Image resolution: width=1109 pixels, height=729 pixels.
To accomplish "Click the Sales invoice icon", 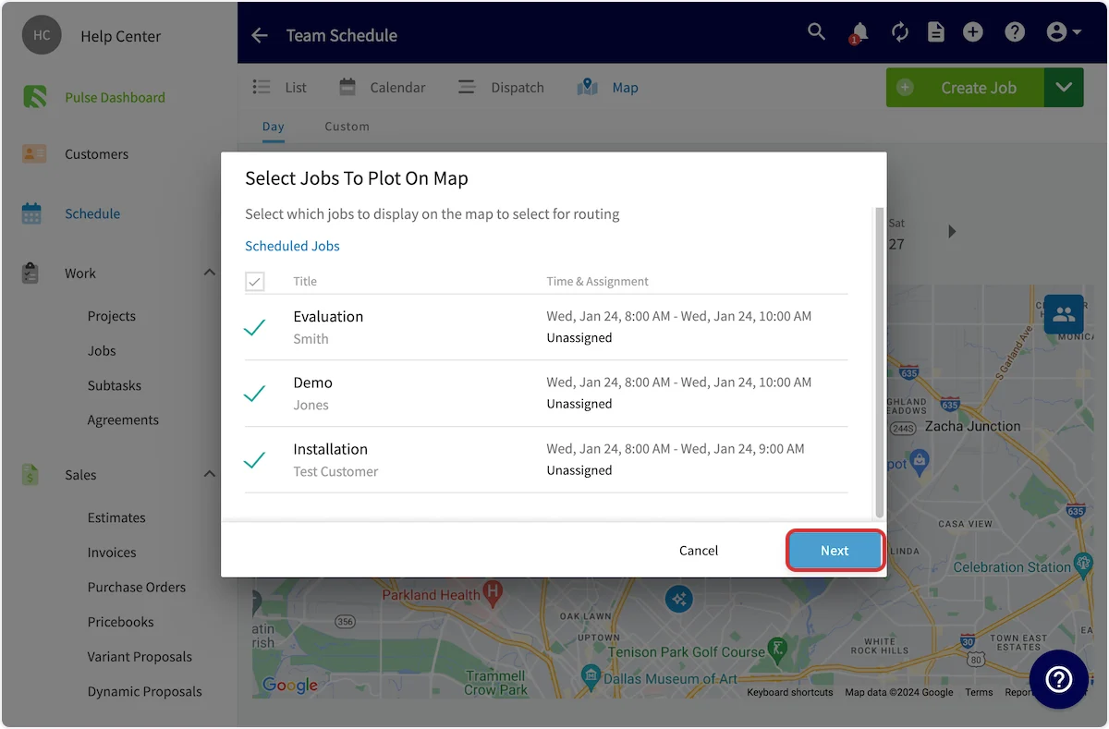I will click(x=31, y=475).
